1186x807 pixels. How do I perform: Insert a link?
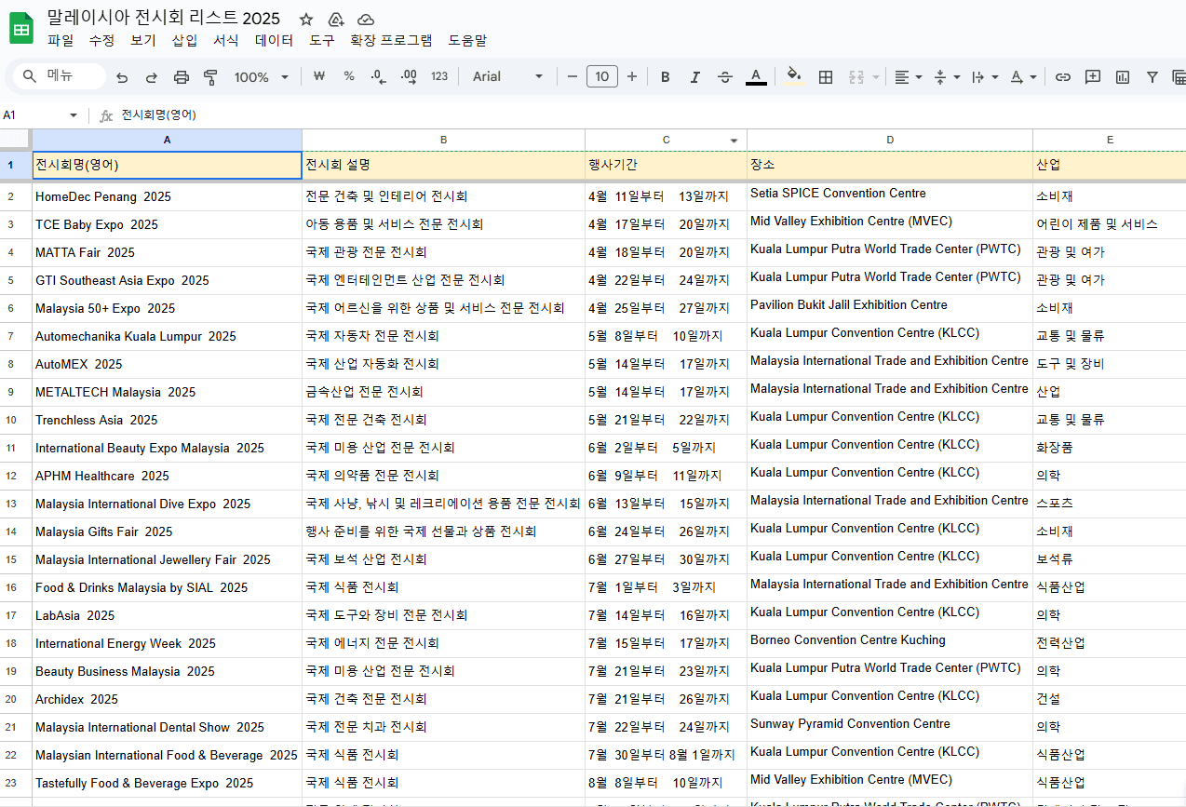(x=1062, y=77)
